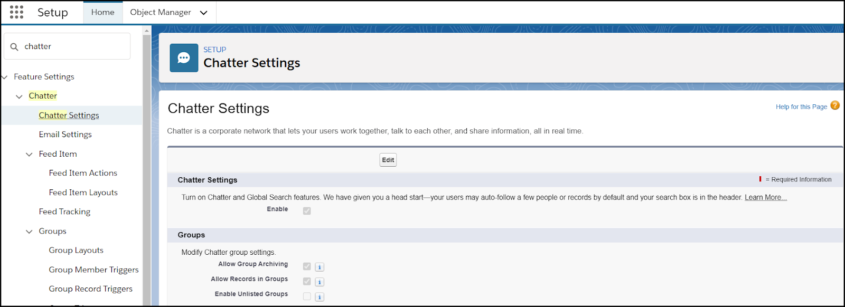
Task: Collapse the Feature Settings tree node
Action: tap(4, 77)
